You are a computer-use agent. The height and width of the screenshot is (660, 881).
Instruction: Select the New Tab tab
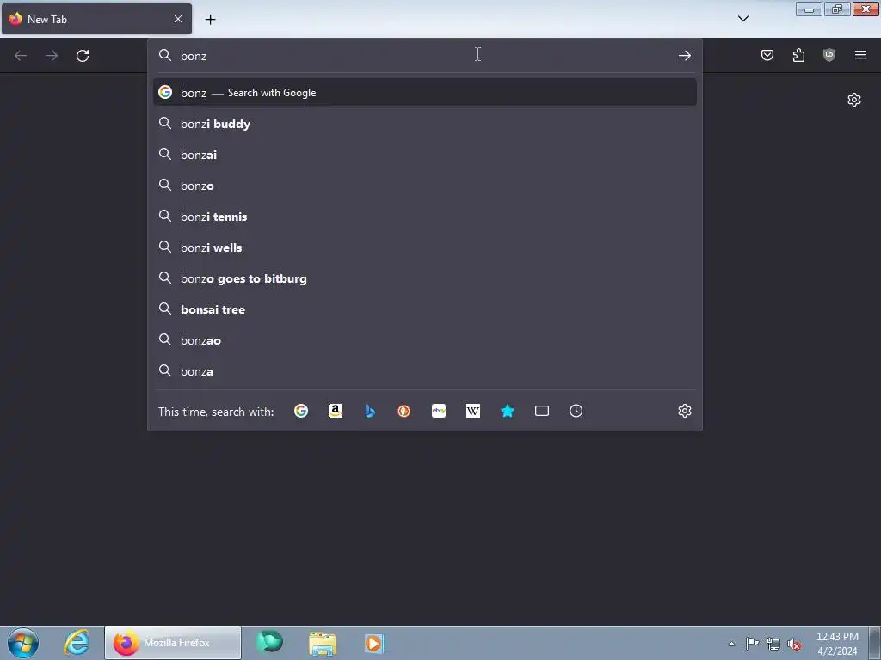pos(96,19)
